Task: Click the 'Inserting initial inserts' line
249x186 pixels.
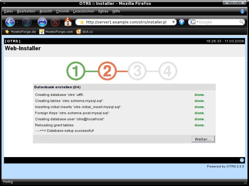Action: [78, 107]
